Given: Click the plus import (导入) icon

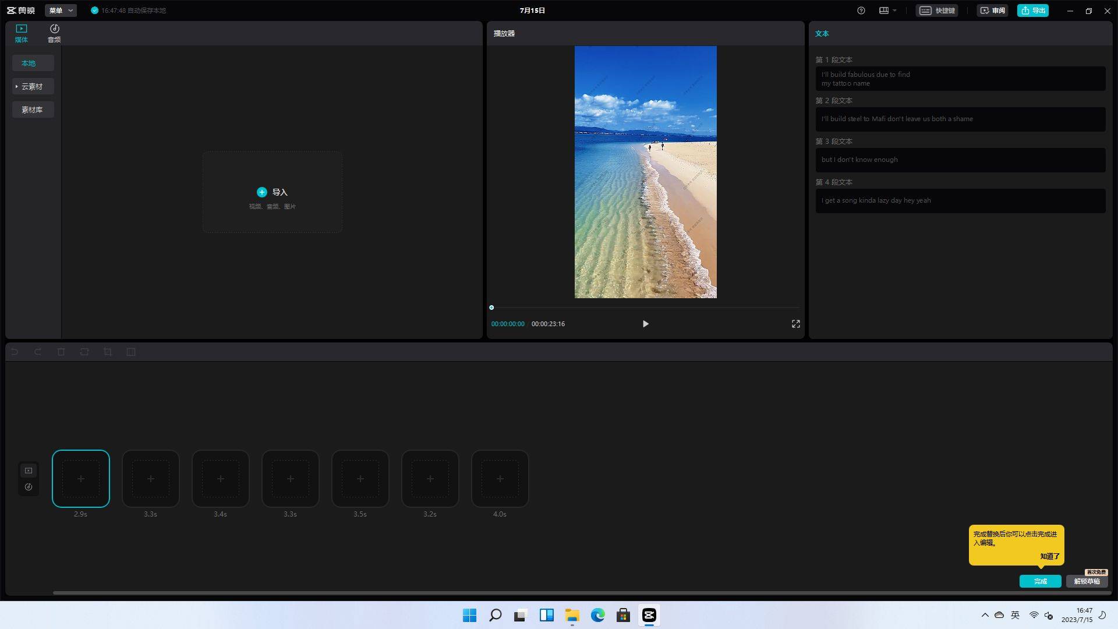Looking at the screenshot, I should 262,192.
